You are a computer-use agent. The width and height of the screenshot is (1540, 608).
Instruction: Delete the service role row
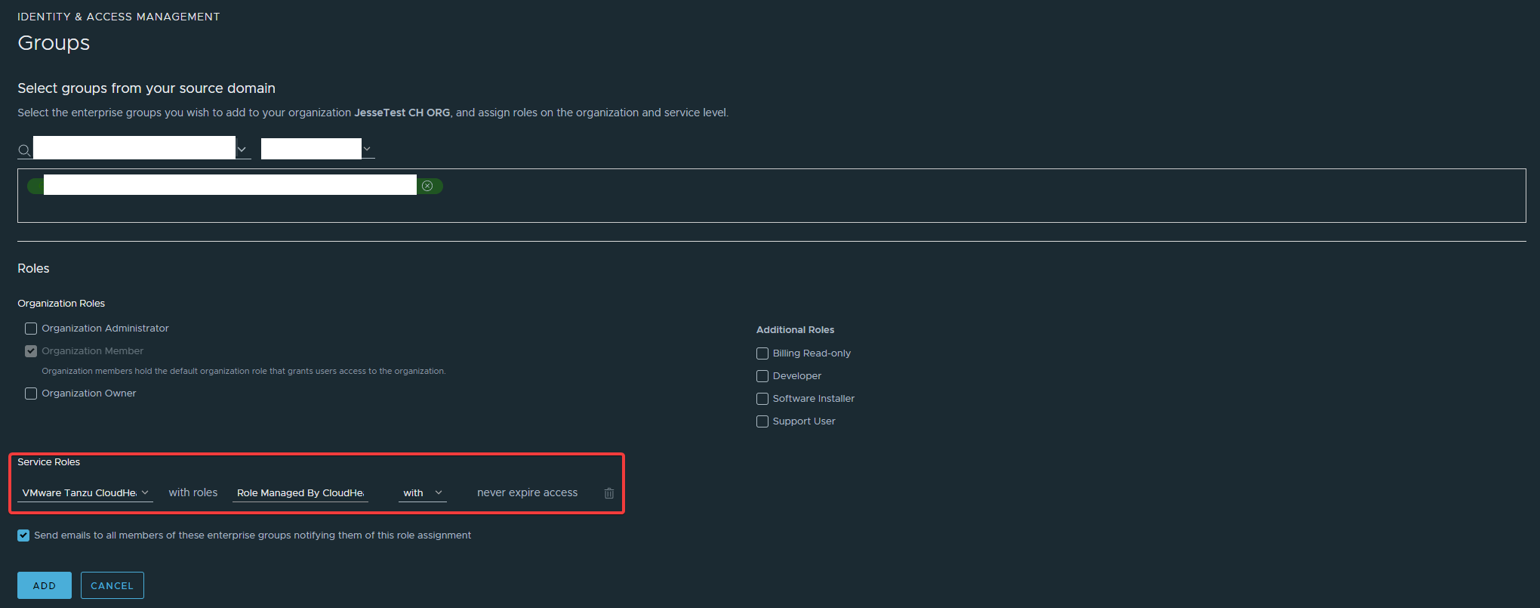(x=609, y=493)
